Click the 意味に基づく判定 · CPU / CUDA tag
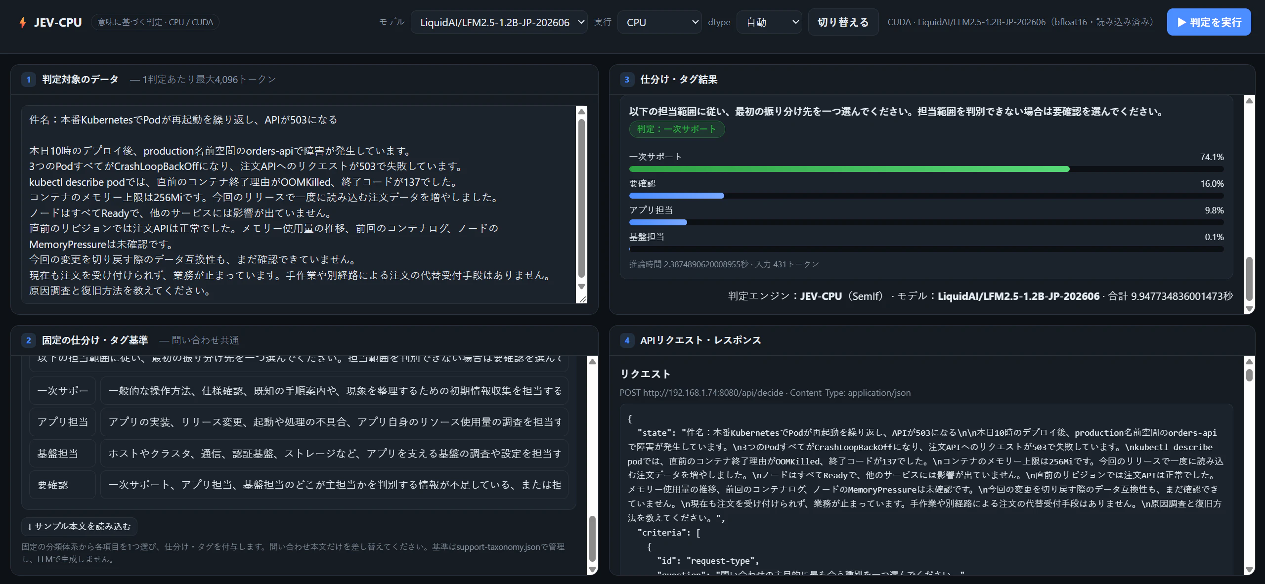The image size is (1265, 584). pyautogui.click(x=155, y=22)
